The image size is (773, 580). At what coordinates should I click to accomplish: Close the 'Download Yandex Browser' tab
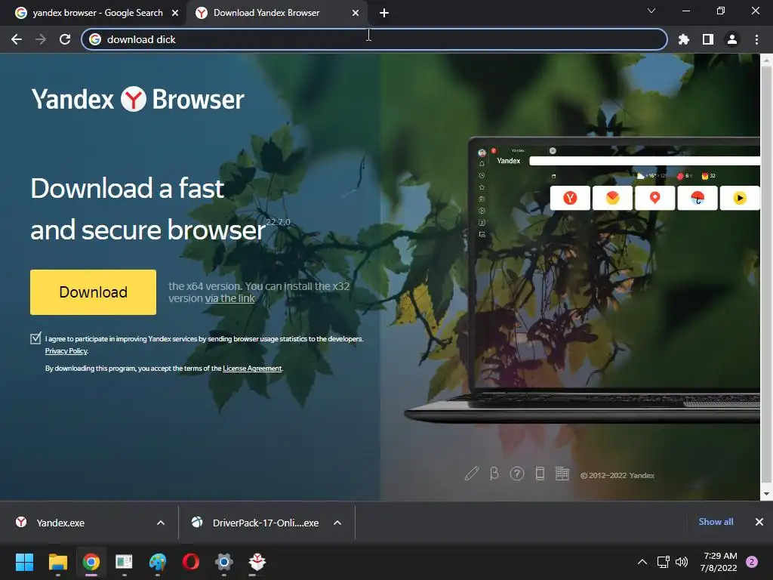pos(356,13)
